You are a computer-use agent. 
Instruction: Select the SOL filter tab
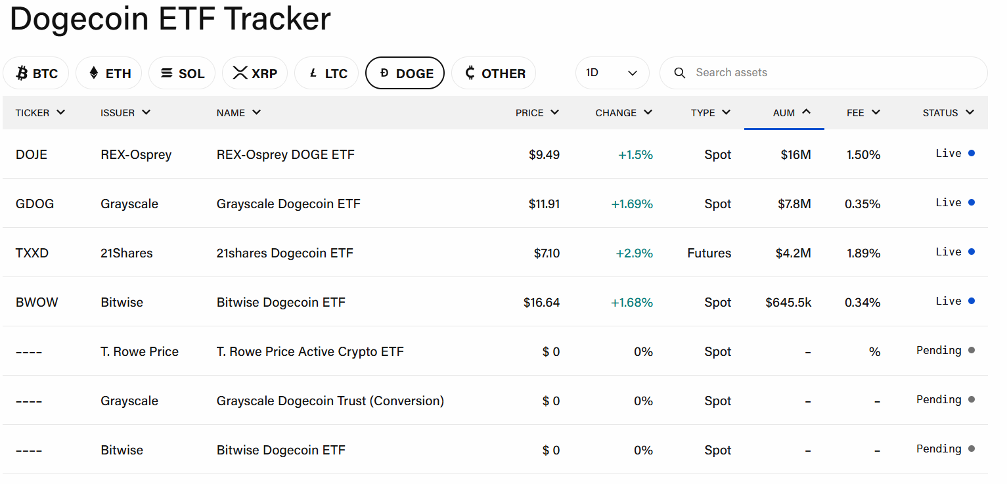[x=182, y=73]
